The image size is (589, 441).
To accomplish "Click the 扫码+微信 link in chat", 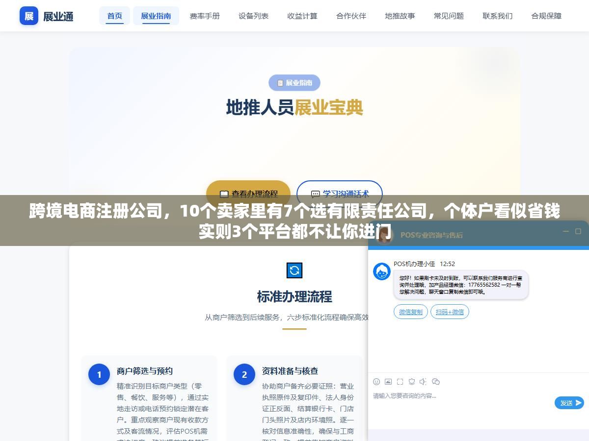I will pos(450,312).
